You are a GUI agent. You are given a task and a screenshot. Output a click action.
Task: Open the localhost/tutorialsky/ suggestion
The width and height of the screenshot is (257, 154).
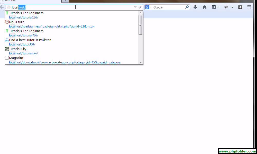coord(23,53)
